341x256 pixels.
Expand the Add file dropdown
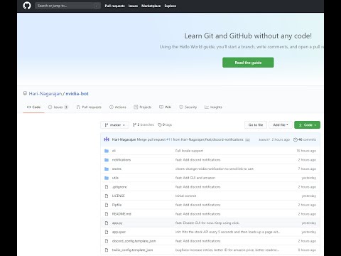point(281,124)
